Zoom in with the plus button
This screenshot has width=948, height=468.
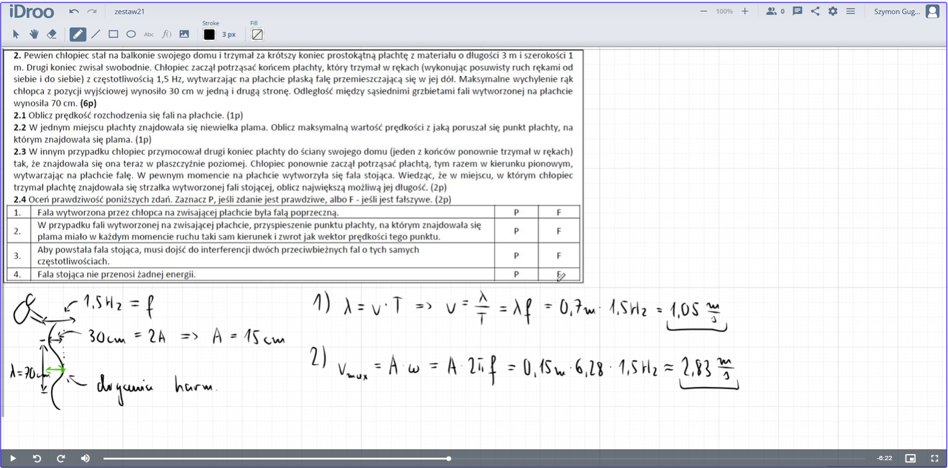[745, 11]
